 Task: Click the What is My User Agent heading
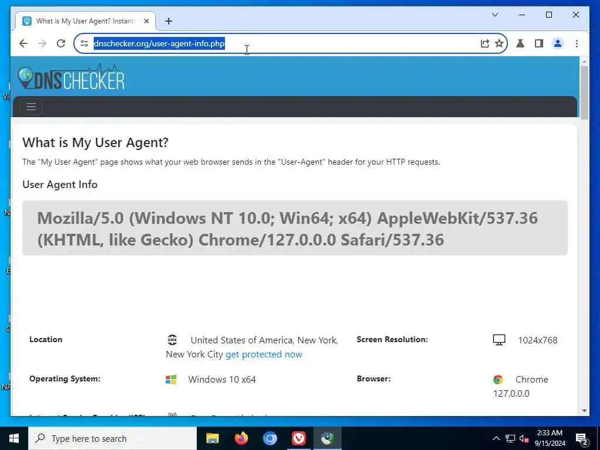[x=96, y=142]
